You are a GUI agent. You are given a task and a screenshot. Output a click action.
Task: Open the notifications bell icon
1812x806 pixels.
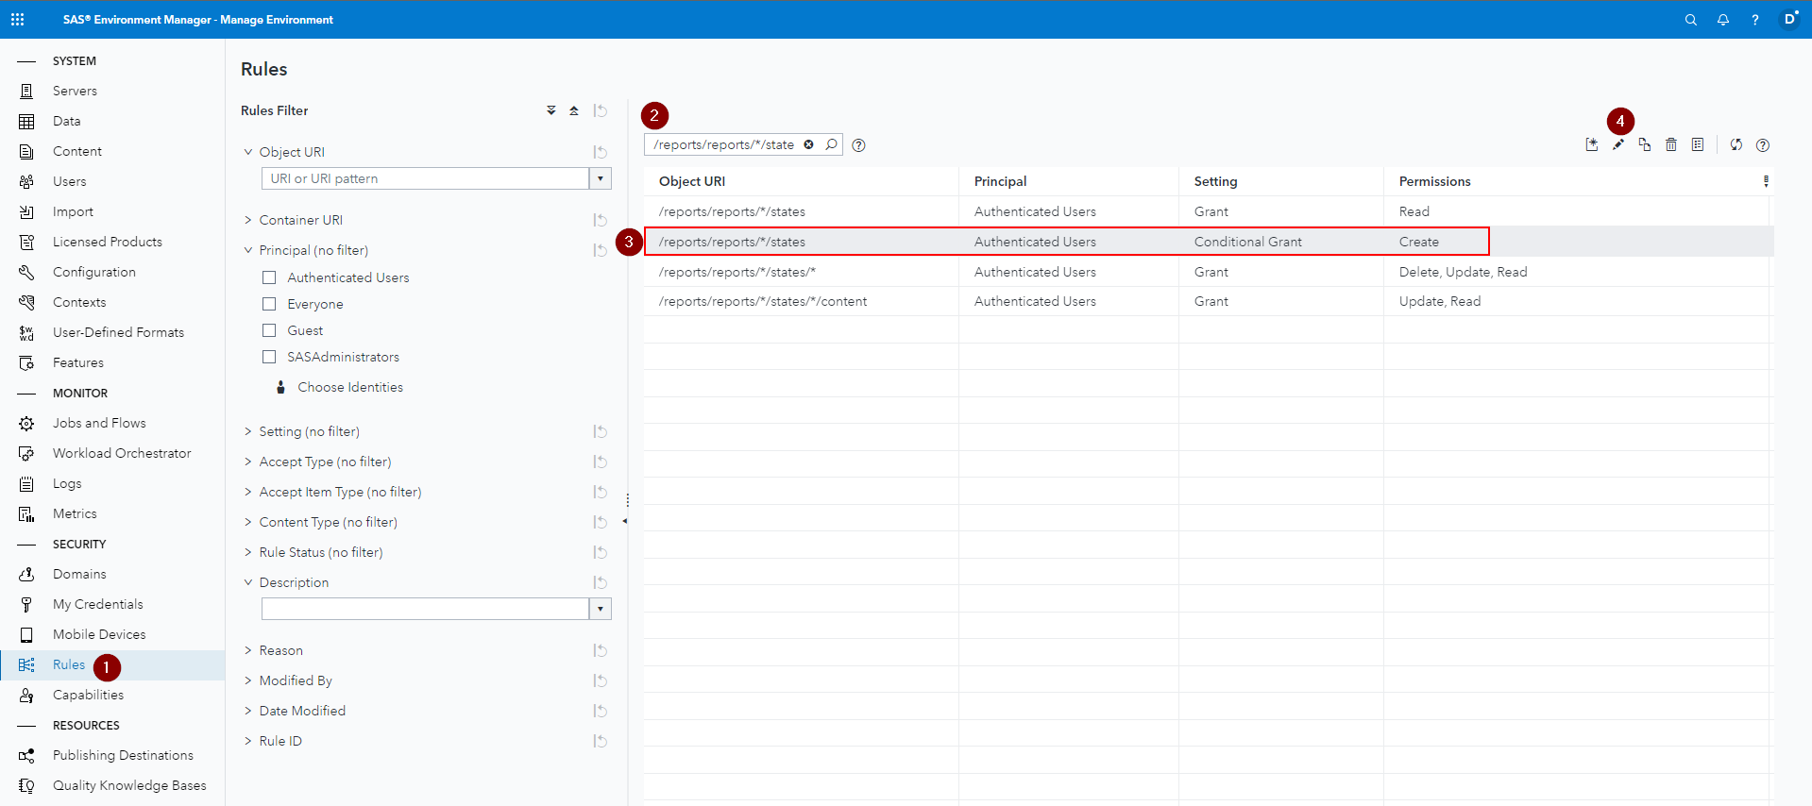pyautogui.click(x=1723, y=20)
